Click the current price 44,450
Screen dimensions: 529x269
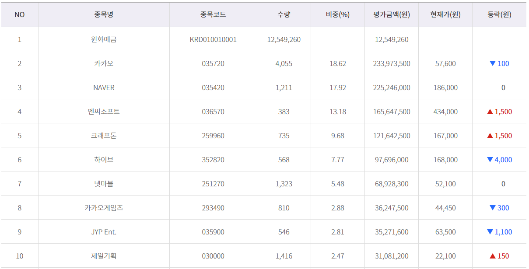(445, 208)
